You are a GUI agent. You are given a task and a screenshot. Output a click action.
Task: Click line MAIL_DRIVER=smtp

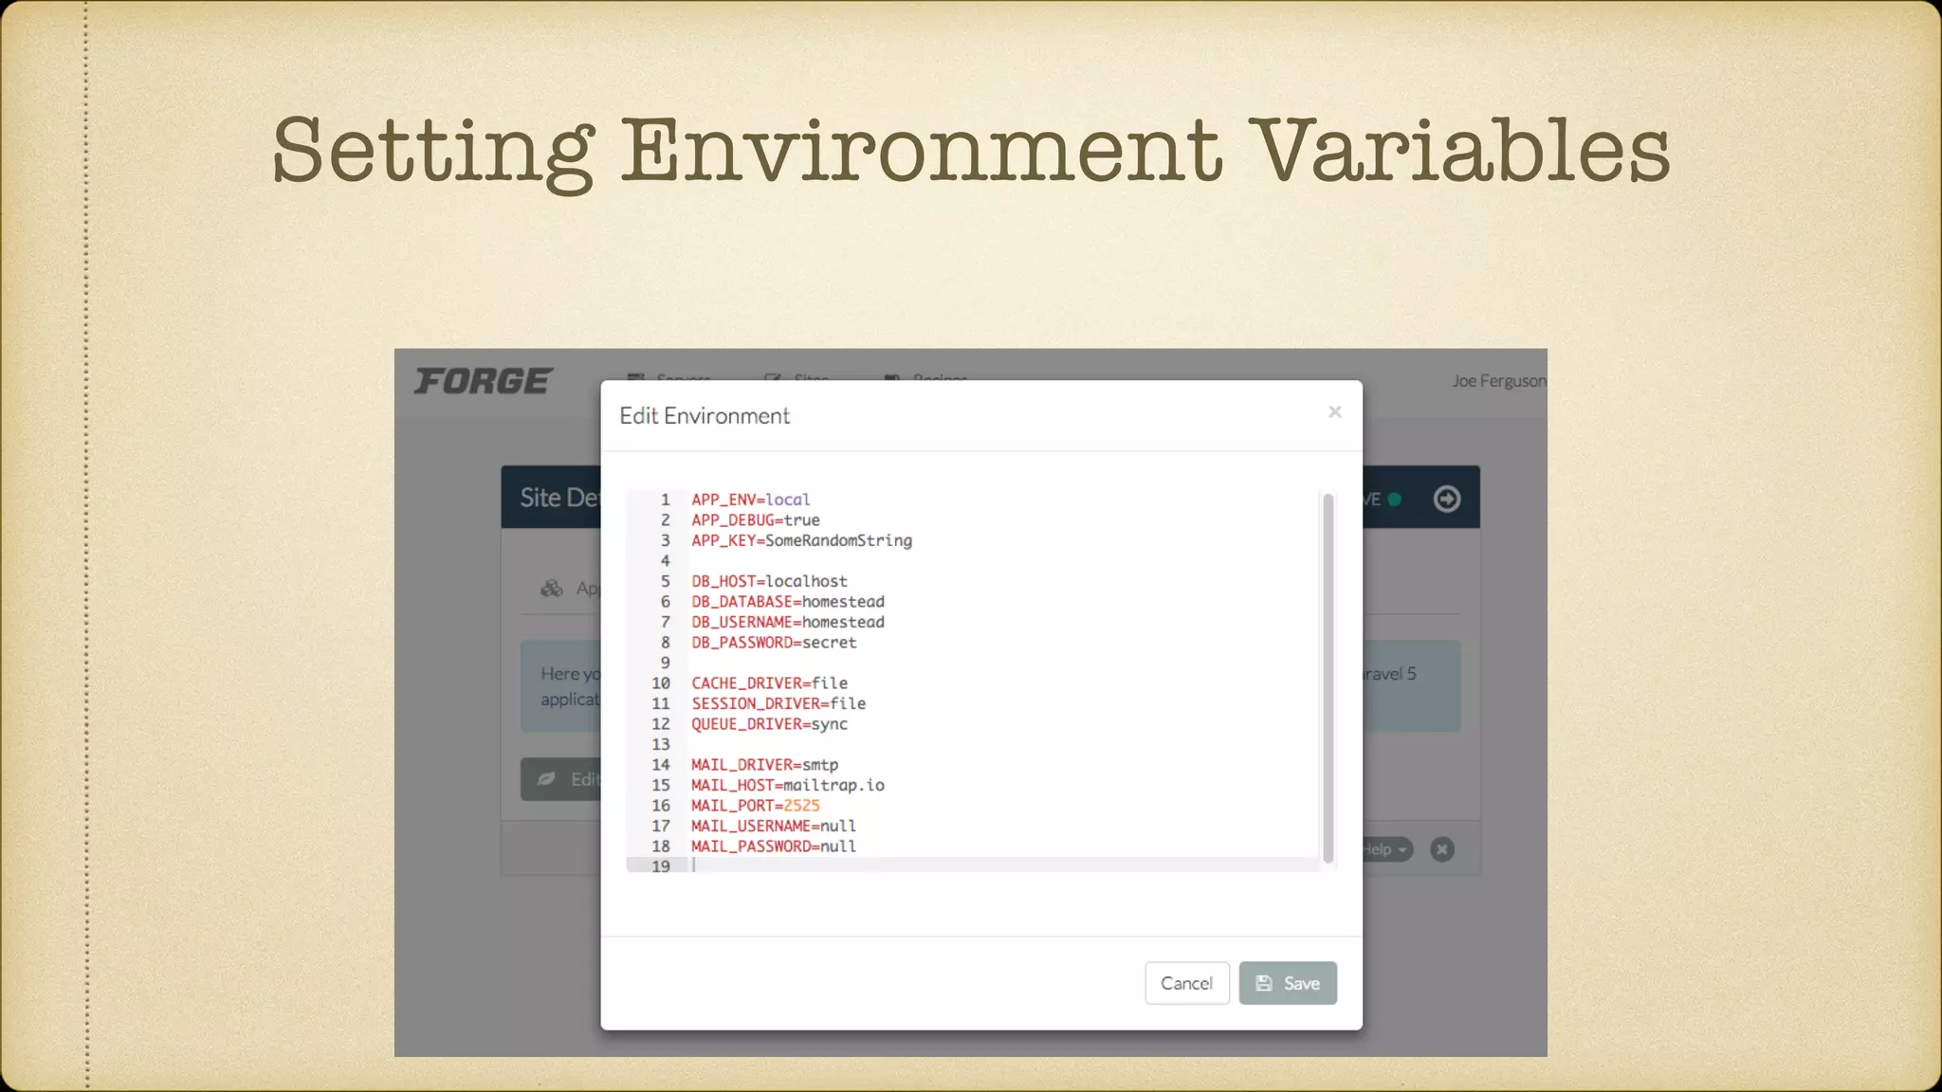pyautogui.click(x=764, y=765)
